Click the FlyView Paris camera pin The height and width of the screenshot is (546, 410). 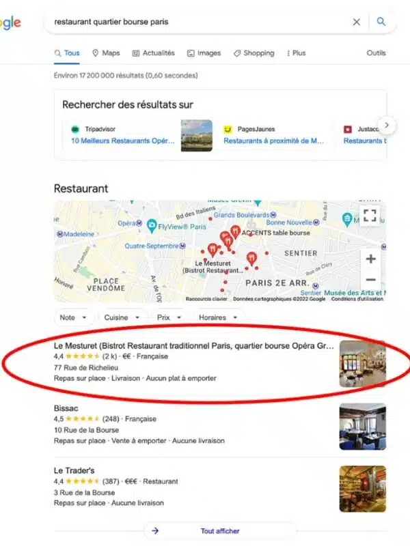152,226
